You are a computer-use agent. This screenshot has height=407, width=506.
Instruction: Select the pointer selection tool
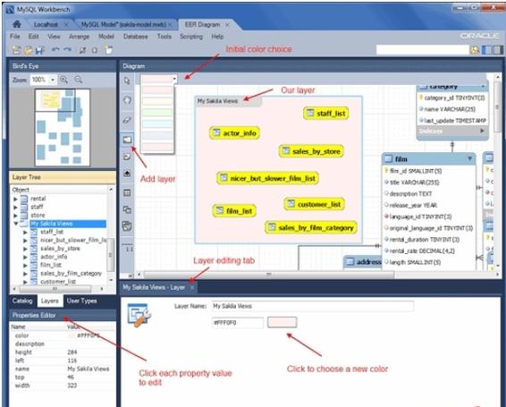pos(127,81)
